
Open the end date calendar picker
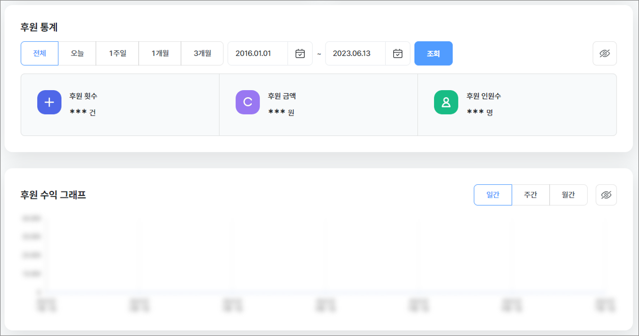(398, 53)
